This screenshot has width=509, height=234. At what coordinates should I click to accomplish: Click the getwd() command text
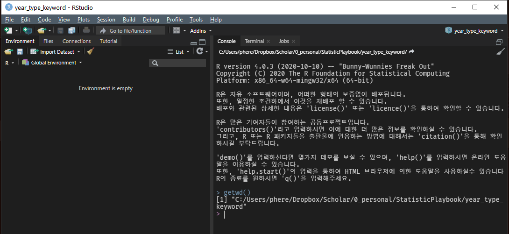237,192
